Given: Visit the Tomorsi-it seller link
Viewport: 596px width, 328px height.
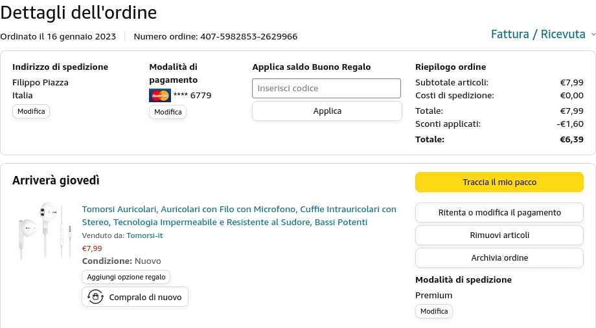Looking at the screenshot, I should tap(144, 235).
